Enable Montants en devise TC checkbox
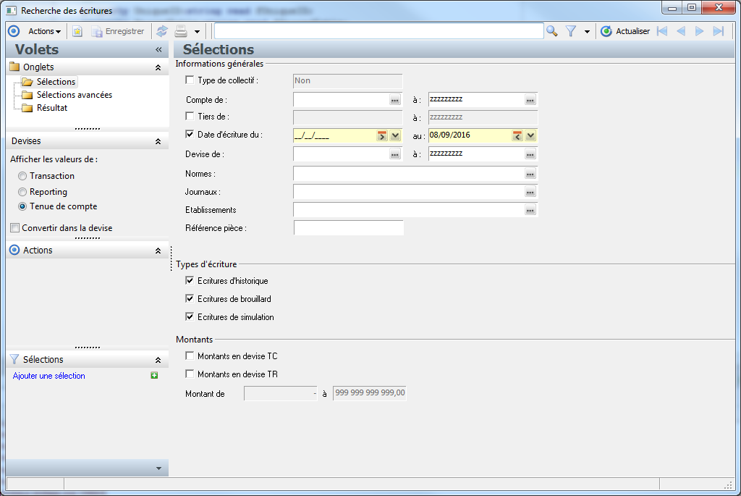This screenshot has height=496, width=741. pos(190,356)
